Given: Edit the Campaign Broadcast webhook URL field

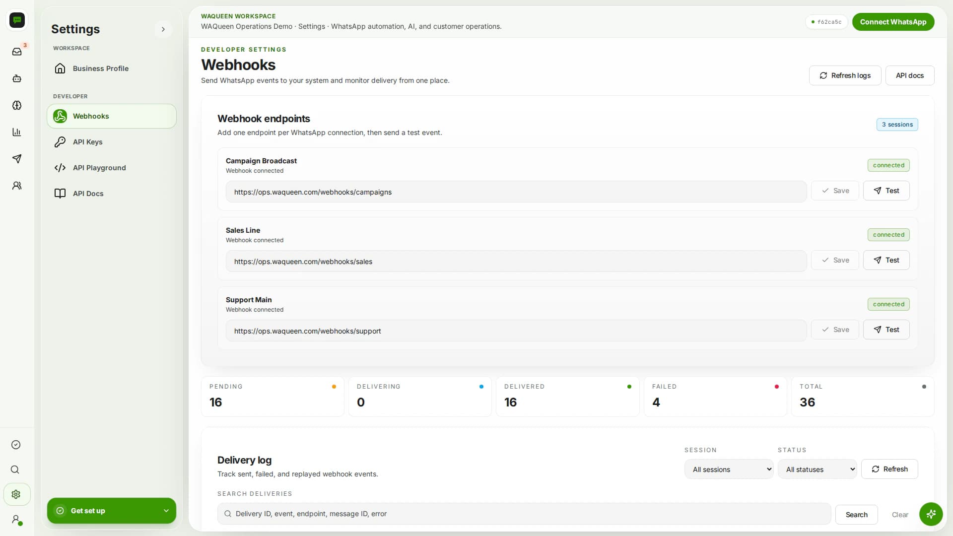Looking at the screenshot, I should click(516, 192).
